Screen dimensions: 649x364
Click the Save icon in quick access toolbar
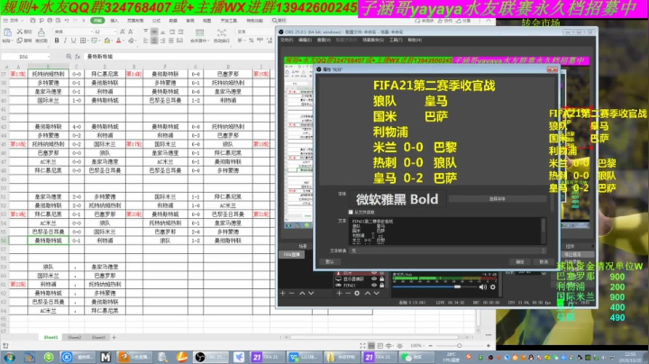click(x=32, y=20)
